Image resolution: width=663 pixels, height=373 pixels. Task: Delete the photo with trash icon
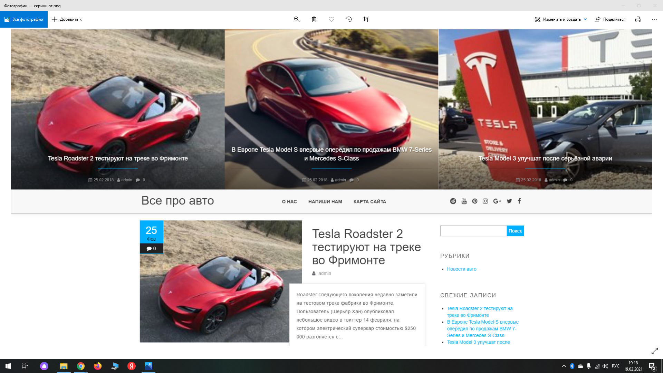[314, 19]
